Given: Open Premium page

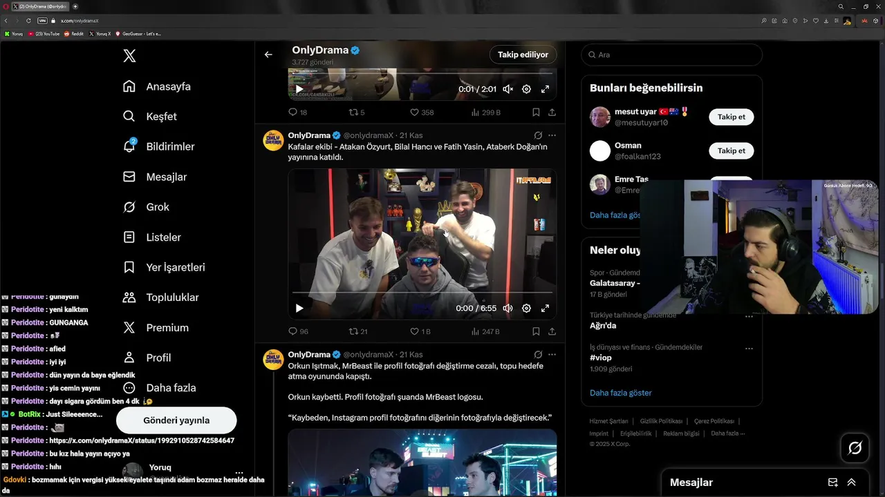Looking at the screenshot, I should (x=155, y=328).
